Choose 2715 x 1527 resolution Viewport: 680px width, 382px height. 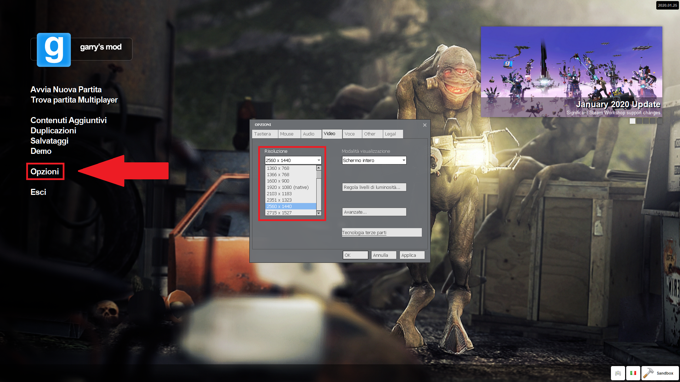pos(291,213)
